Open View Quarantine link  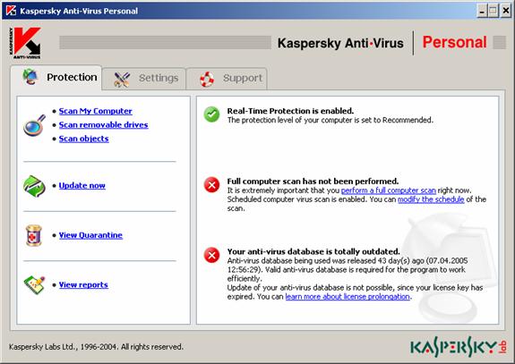coord(90,235)
